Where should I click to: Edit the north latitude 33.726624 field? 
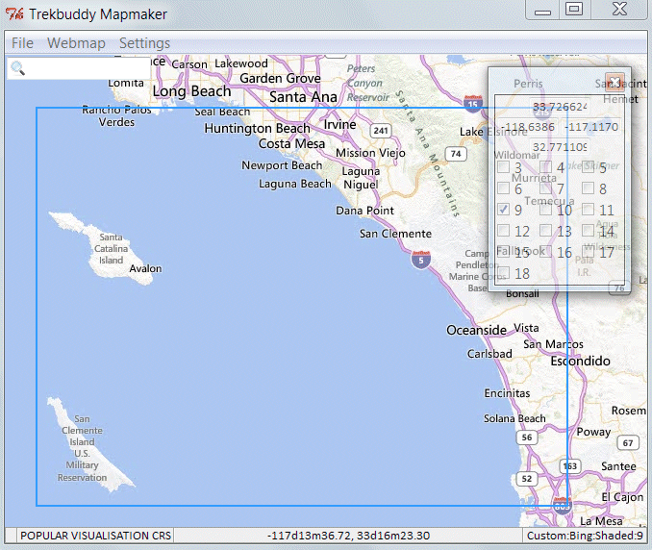pos(559,107)
